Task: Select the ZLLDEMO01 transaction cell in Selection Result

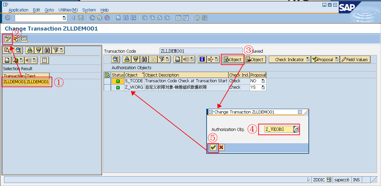Action: [x=14, y=82]
